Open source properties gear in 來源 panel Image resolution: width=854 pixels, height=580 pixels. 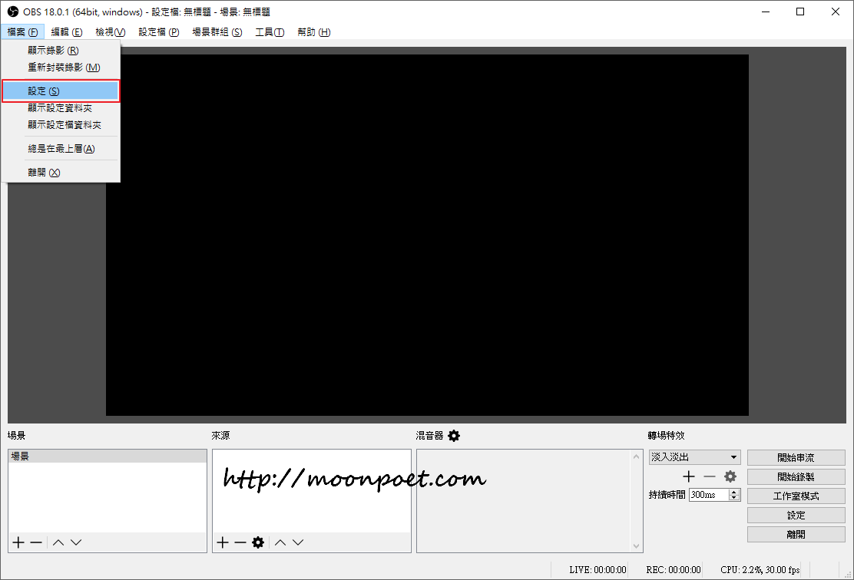click(x=258, y=542)
